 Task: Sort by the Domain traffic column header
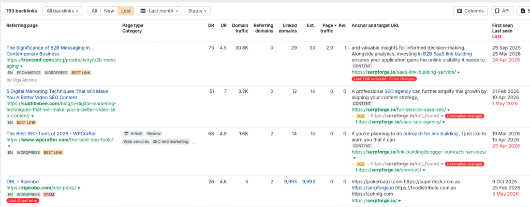click(240, 28)
